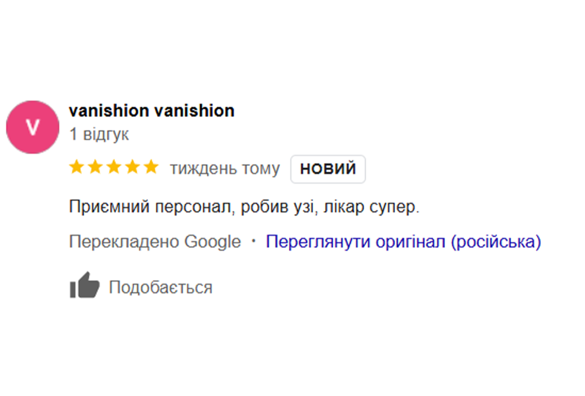
Task: Click the pink V profile avatar
Action: coord(33,127)
